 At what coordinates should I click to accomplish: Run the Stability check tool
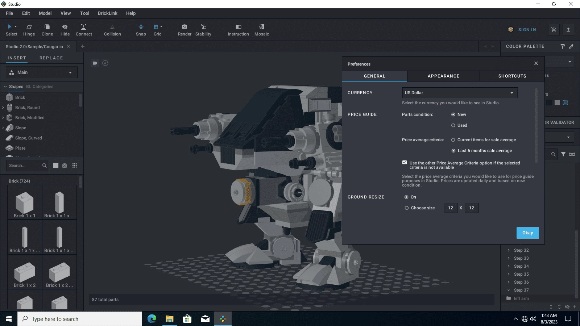pyautogui.click(x=203, y=30)
